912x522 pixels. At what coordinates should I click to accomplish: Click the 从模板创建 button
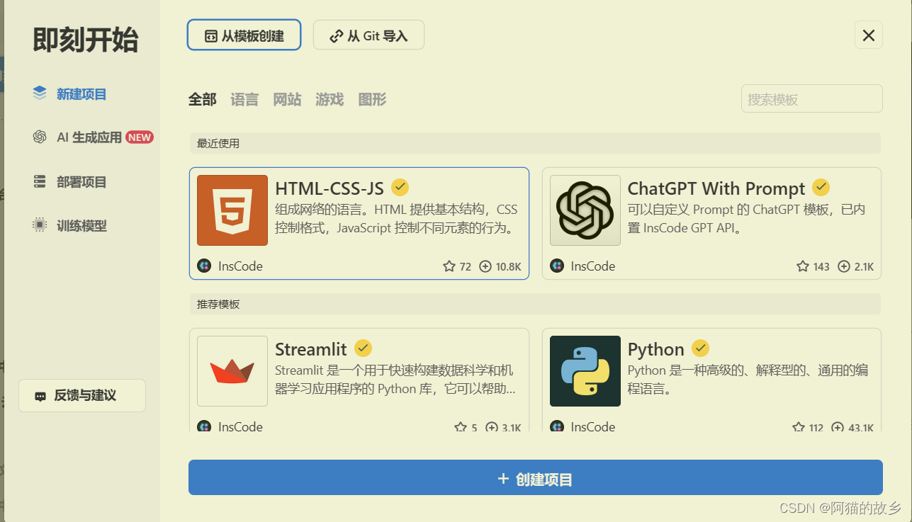pyautogui.click(x=244, y=35)
